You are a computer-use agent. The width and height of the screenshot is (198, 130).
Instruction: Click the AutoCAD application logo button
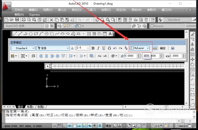pos(6,6)
